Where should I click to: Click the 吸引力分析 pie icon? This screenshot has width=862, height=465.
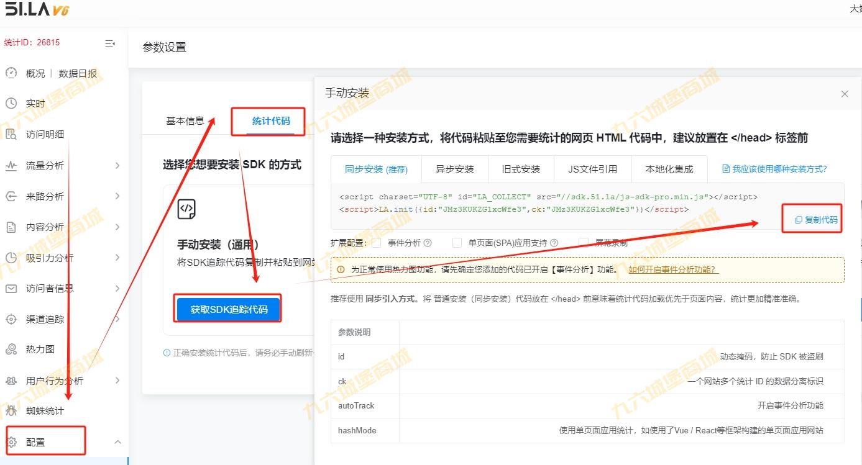11,258
